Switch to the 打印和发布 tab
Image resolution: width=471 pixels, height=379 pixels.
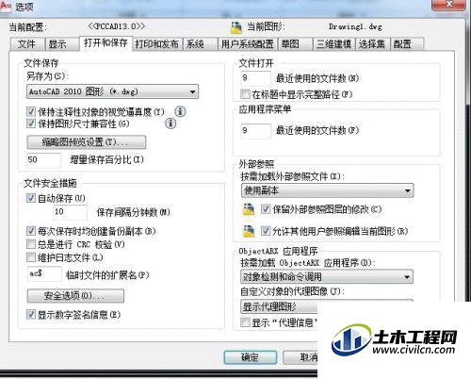157,44
